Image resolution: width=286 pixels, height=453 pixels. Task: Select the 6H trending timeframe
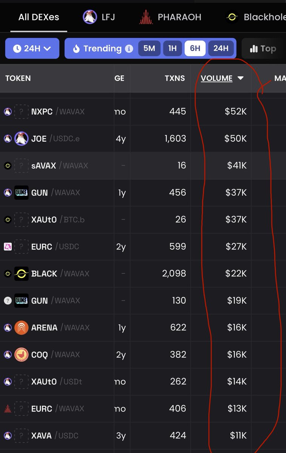pos(195,48)
